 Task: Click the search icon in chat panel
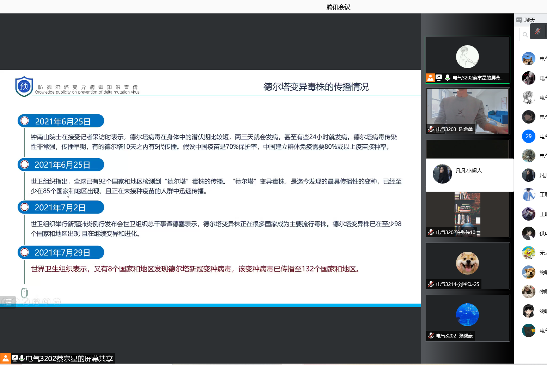[x=525, y=35]
